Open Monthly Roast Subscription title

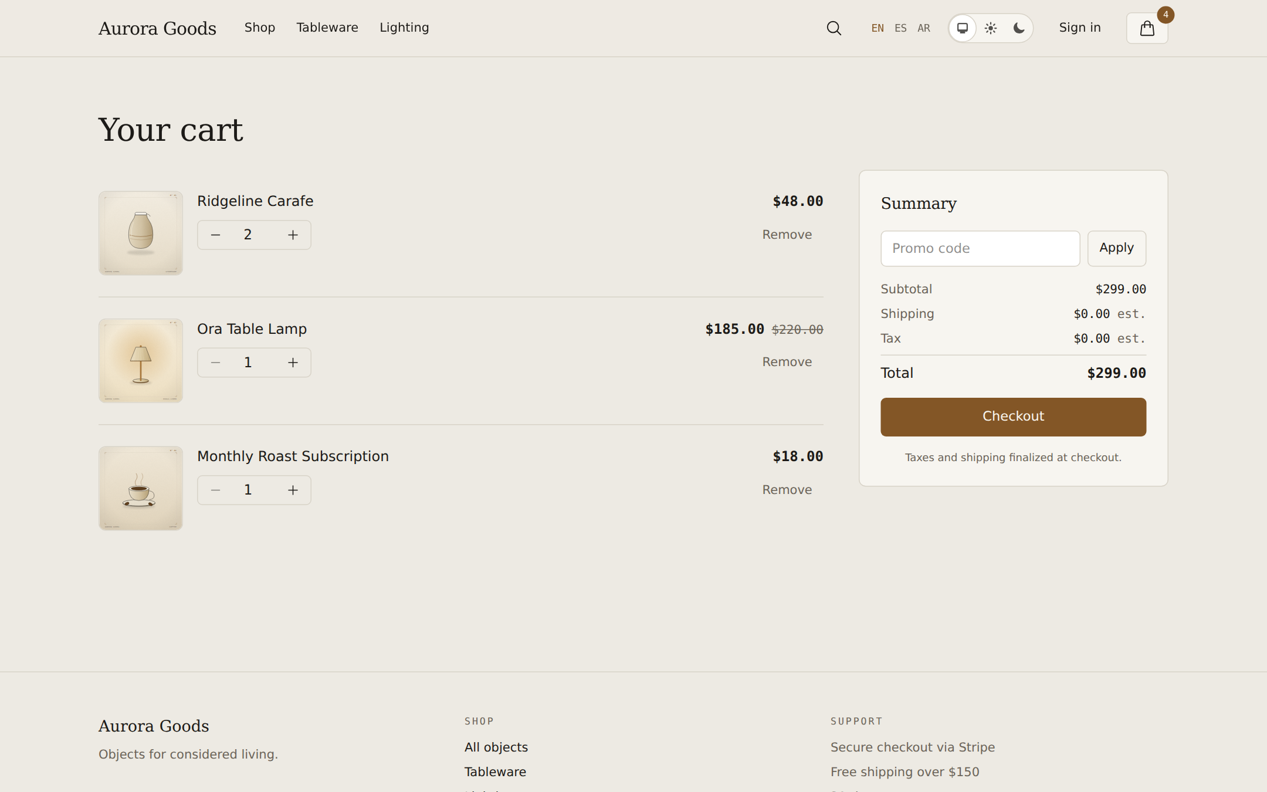[293, 456]
